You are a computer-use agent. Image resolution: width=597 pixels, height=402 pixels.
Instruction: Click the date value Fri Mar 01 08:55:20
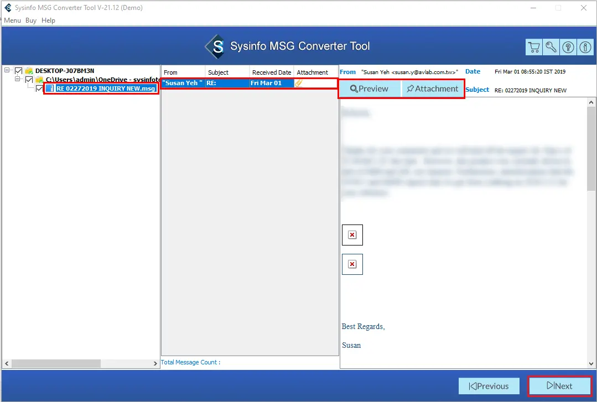coord(530,71)
